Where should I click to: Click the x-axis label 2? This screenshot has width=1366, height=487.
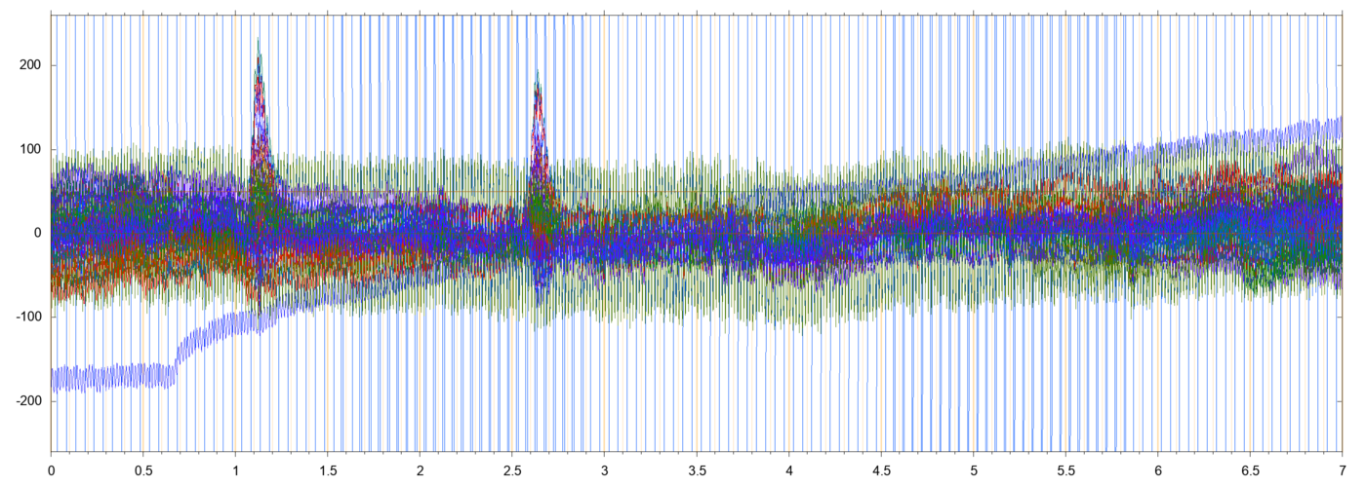point(421,469)
